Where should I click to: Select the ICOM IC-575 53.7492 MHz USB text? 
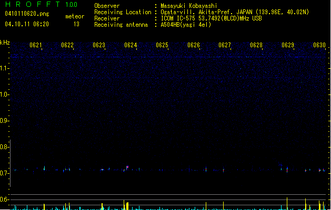[212, 18]
